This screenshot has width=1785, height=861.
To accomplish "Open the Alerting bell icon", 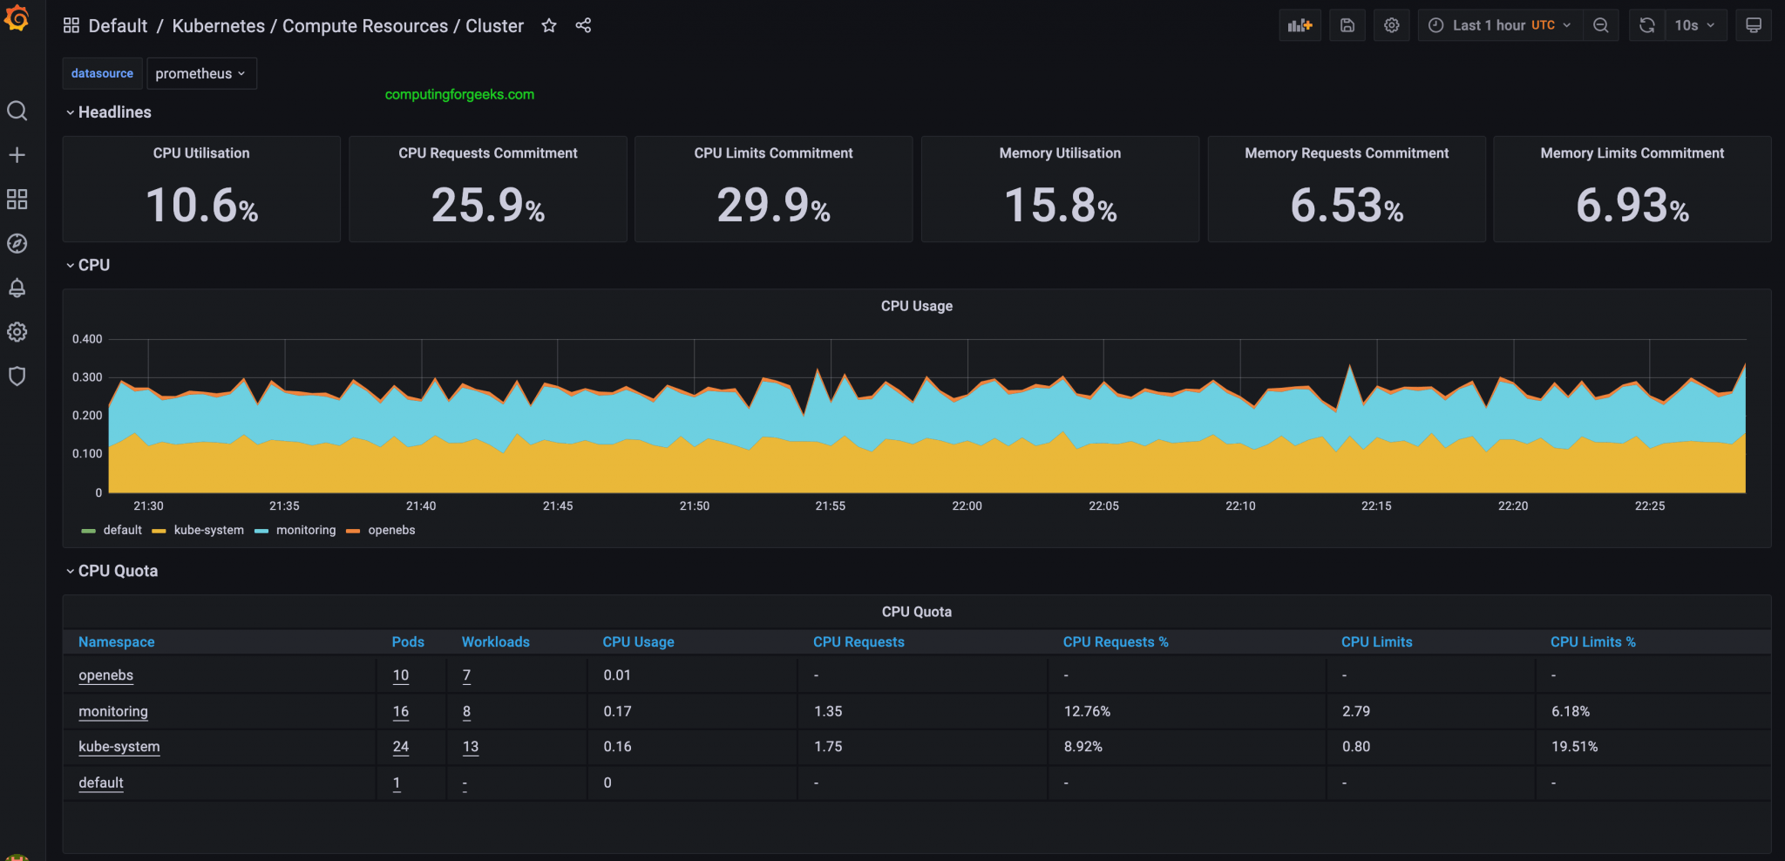I will pos(17,288).
